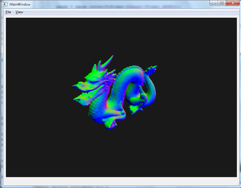This screenshot has width=241, height=188.
Task: Click the rendered dragon model in viewport
Action: pos(115,92)
